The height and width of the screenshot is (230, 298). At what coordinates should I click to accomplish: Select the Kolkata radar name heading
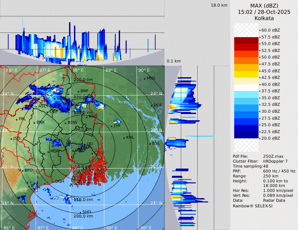(x=264, y=18)
